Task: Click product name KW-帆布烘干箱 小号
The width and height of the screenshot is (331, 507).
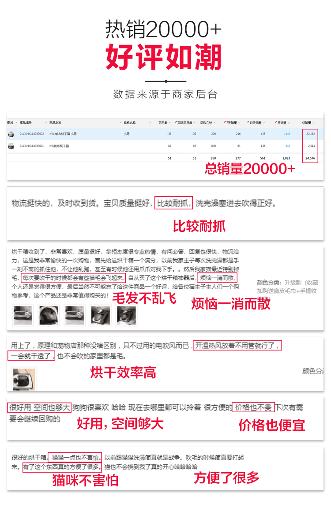Action: tap(63, 134)
